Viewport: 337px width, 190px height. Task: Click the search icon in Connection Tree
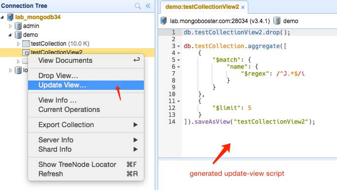138,6
